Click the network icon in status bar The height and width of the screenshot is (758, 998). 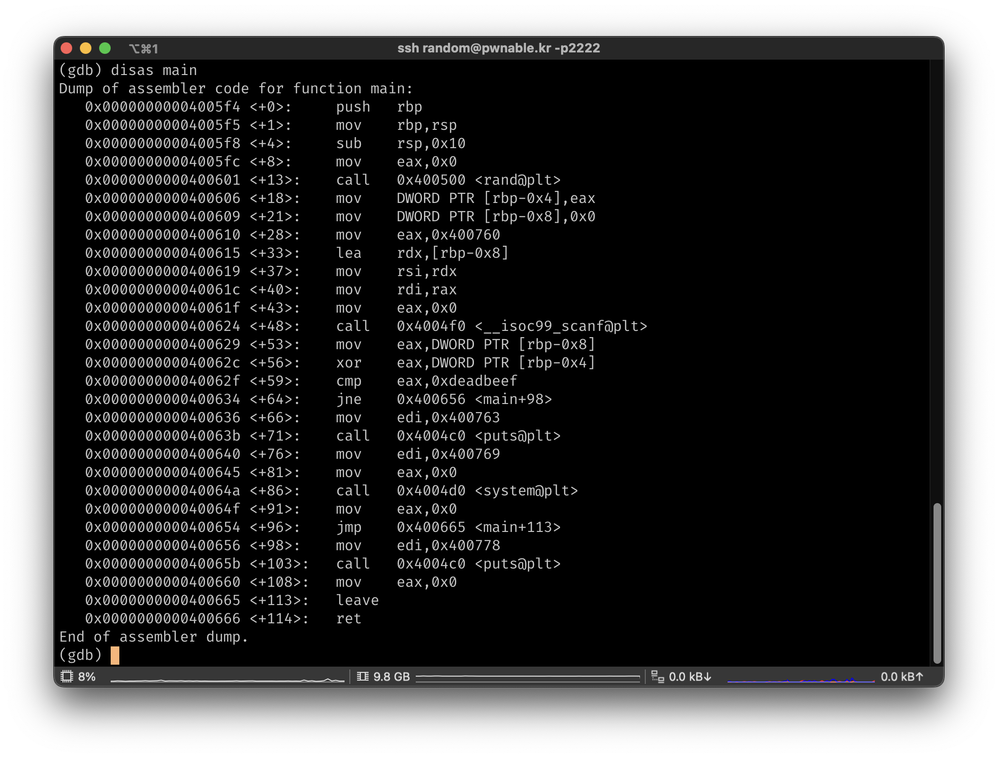coord(657,677)
